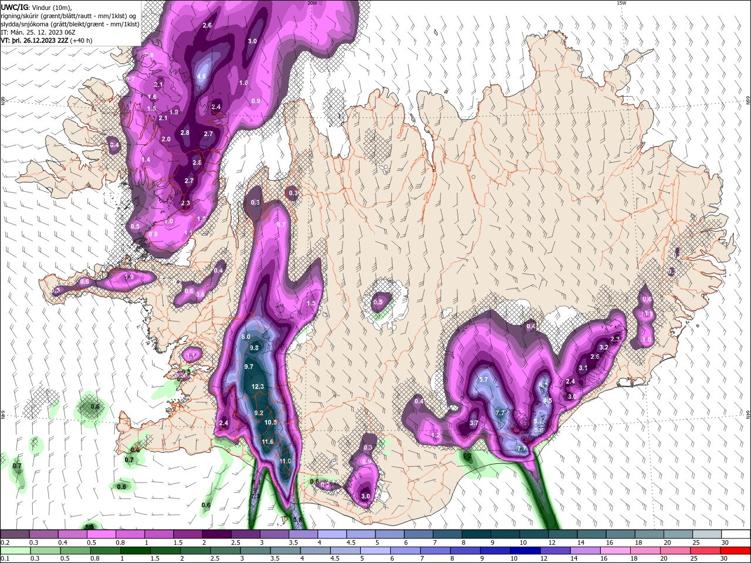Click the 1.8 precipitation value

pyautogui.click(x=243, y=83)
